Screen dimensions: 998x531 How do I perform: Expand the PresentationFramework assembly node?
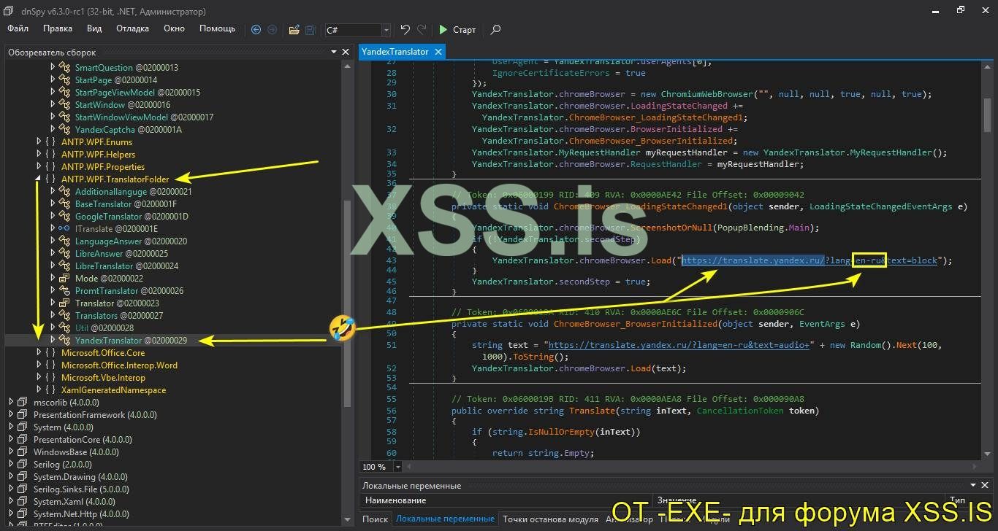click(x=11, y=415)
